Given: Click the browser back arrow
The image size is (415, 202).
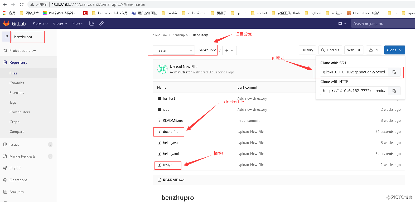Looking at the screenshot, I should tap(5, 4).
